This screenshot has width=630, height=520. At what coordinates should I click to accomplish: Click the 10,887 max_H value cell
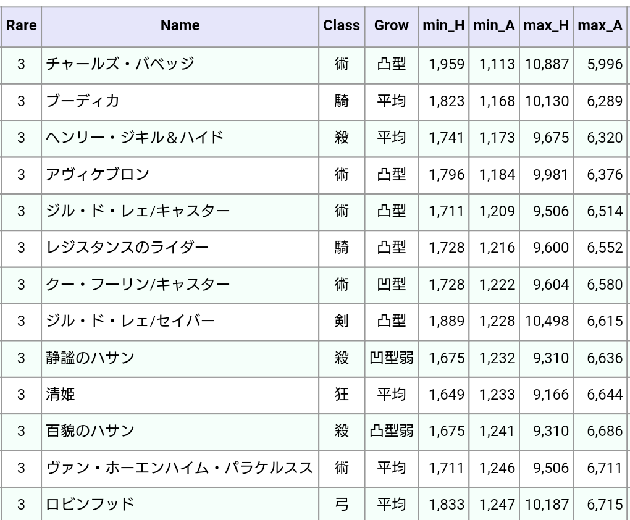[x=547, y=64]
